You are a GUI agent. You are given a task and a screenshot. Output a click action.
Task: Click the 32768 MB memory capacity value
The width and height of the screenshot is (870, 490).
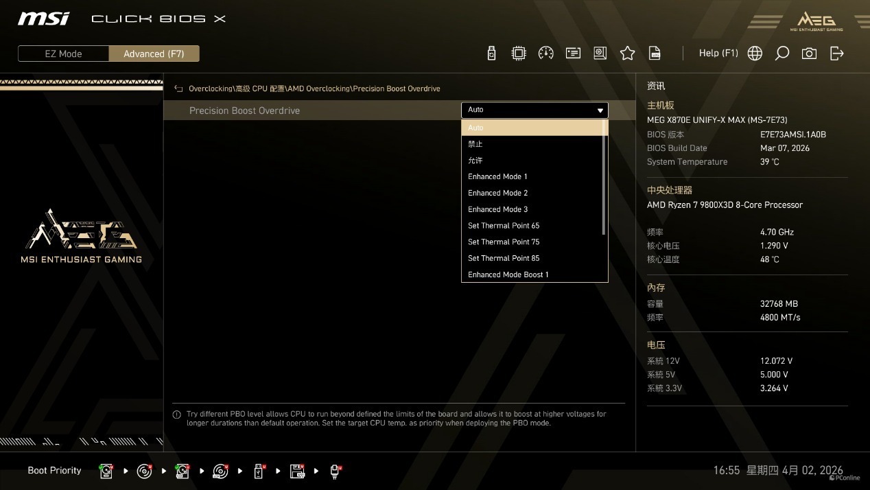(779, 303)
